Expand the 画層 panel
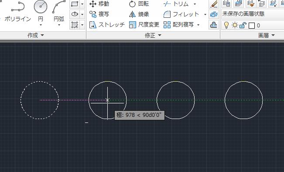 [x=266, y=35]
